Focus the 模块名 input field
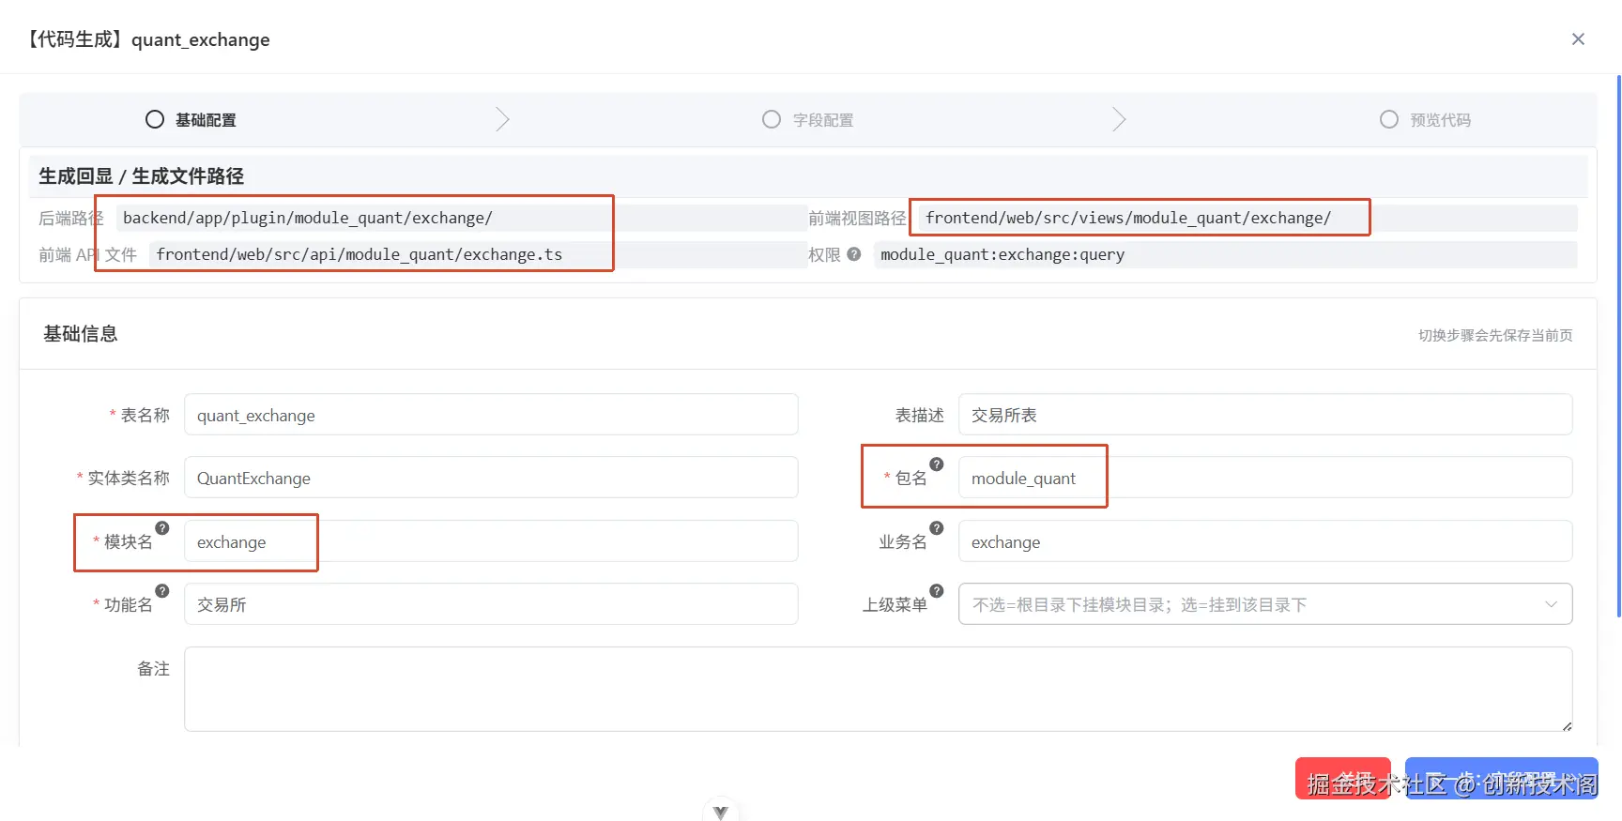The image size is (1622, 821). (x=491, y=541)
